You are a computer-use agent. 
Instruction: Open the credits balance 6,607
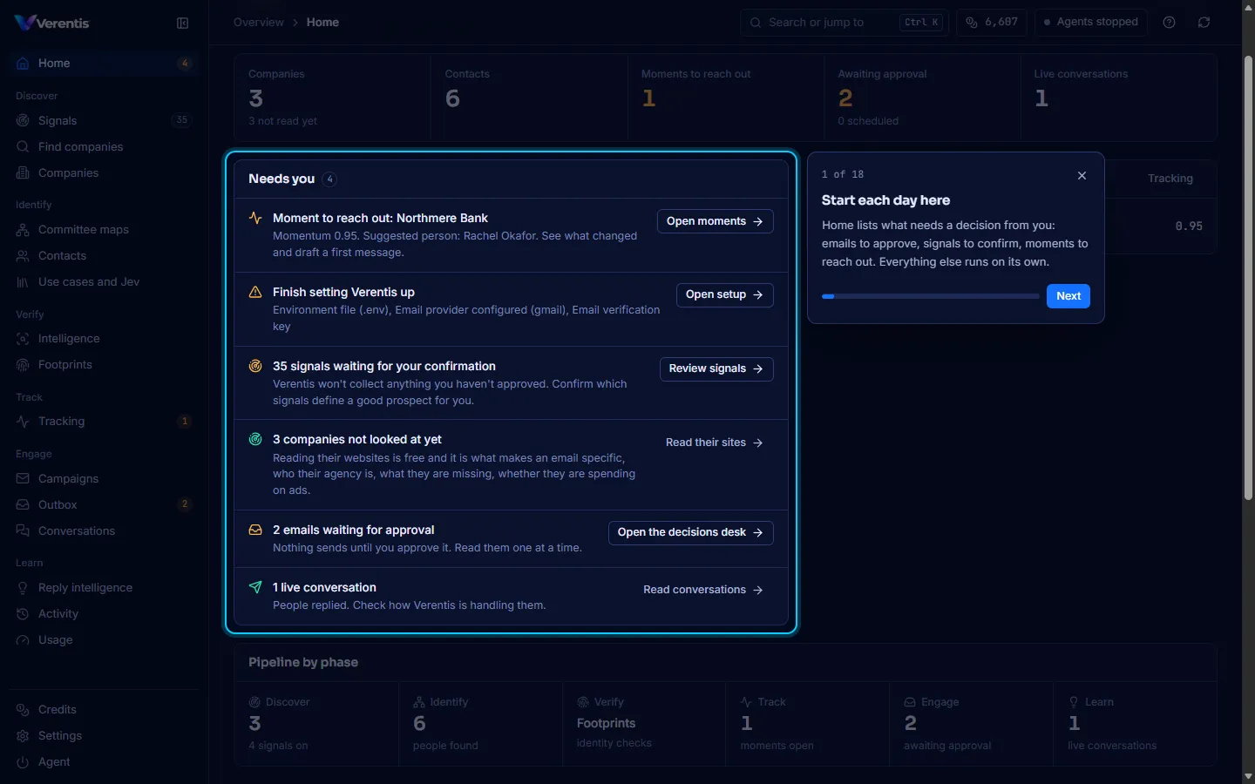click(x=992, y=23)
